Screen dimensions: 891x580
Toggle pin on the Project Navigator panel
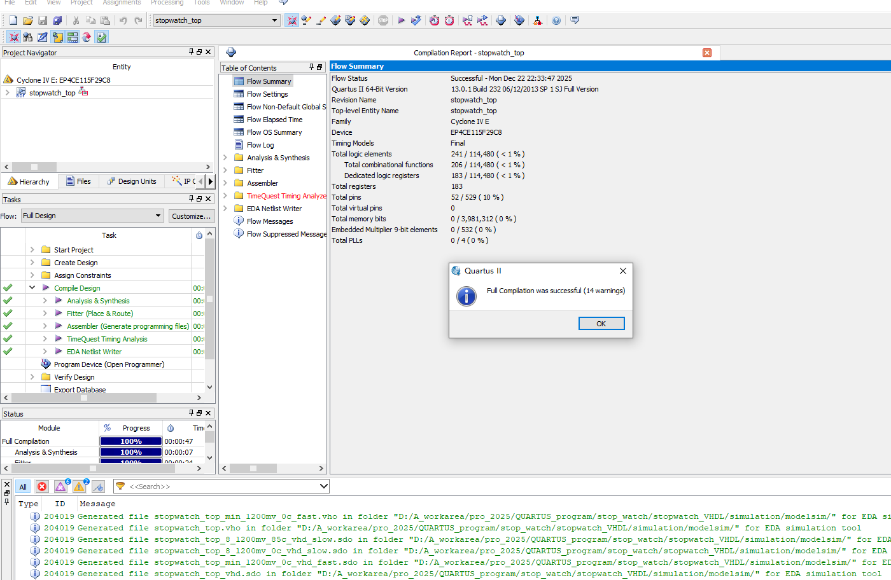(191, 52)
